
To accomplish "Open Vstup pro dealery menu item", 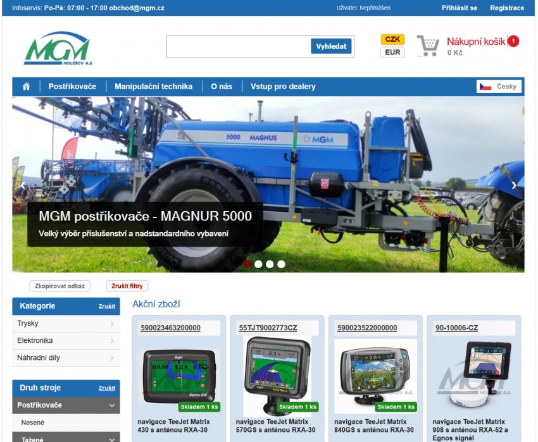I will click(283, 87).
